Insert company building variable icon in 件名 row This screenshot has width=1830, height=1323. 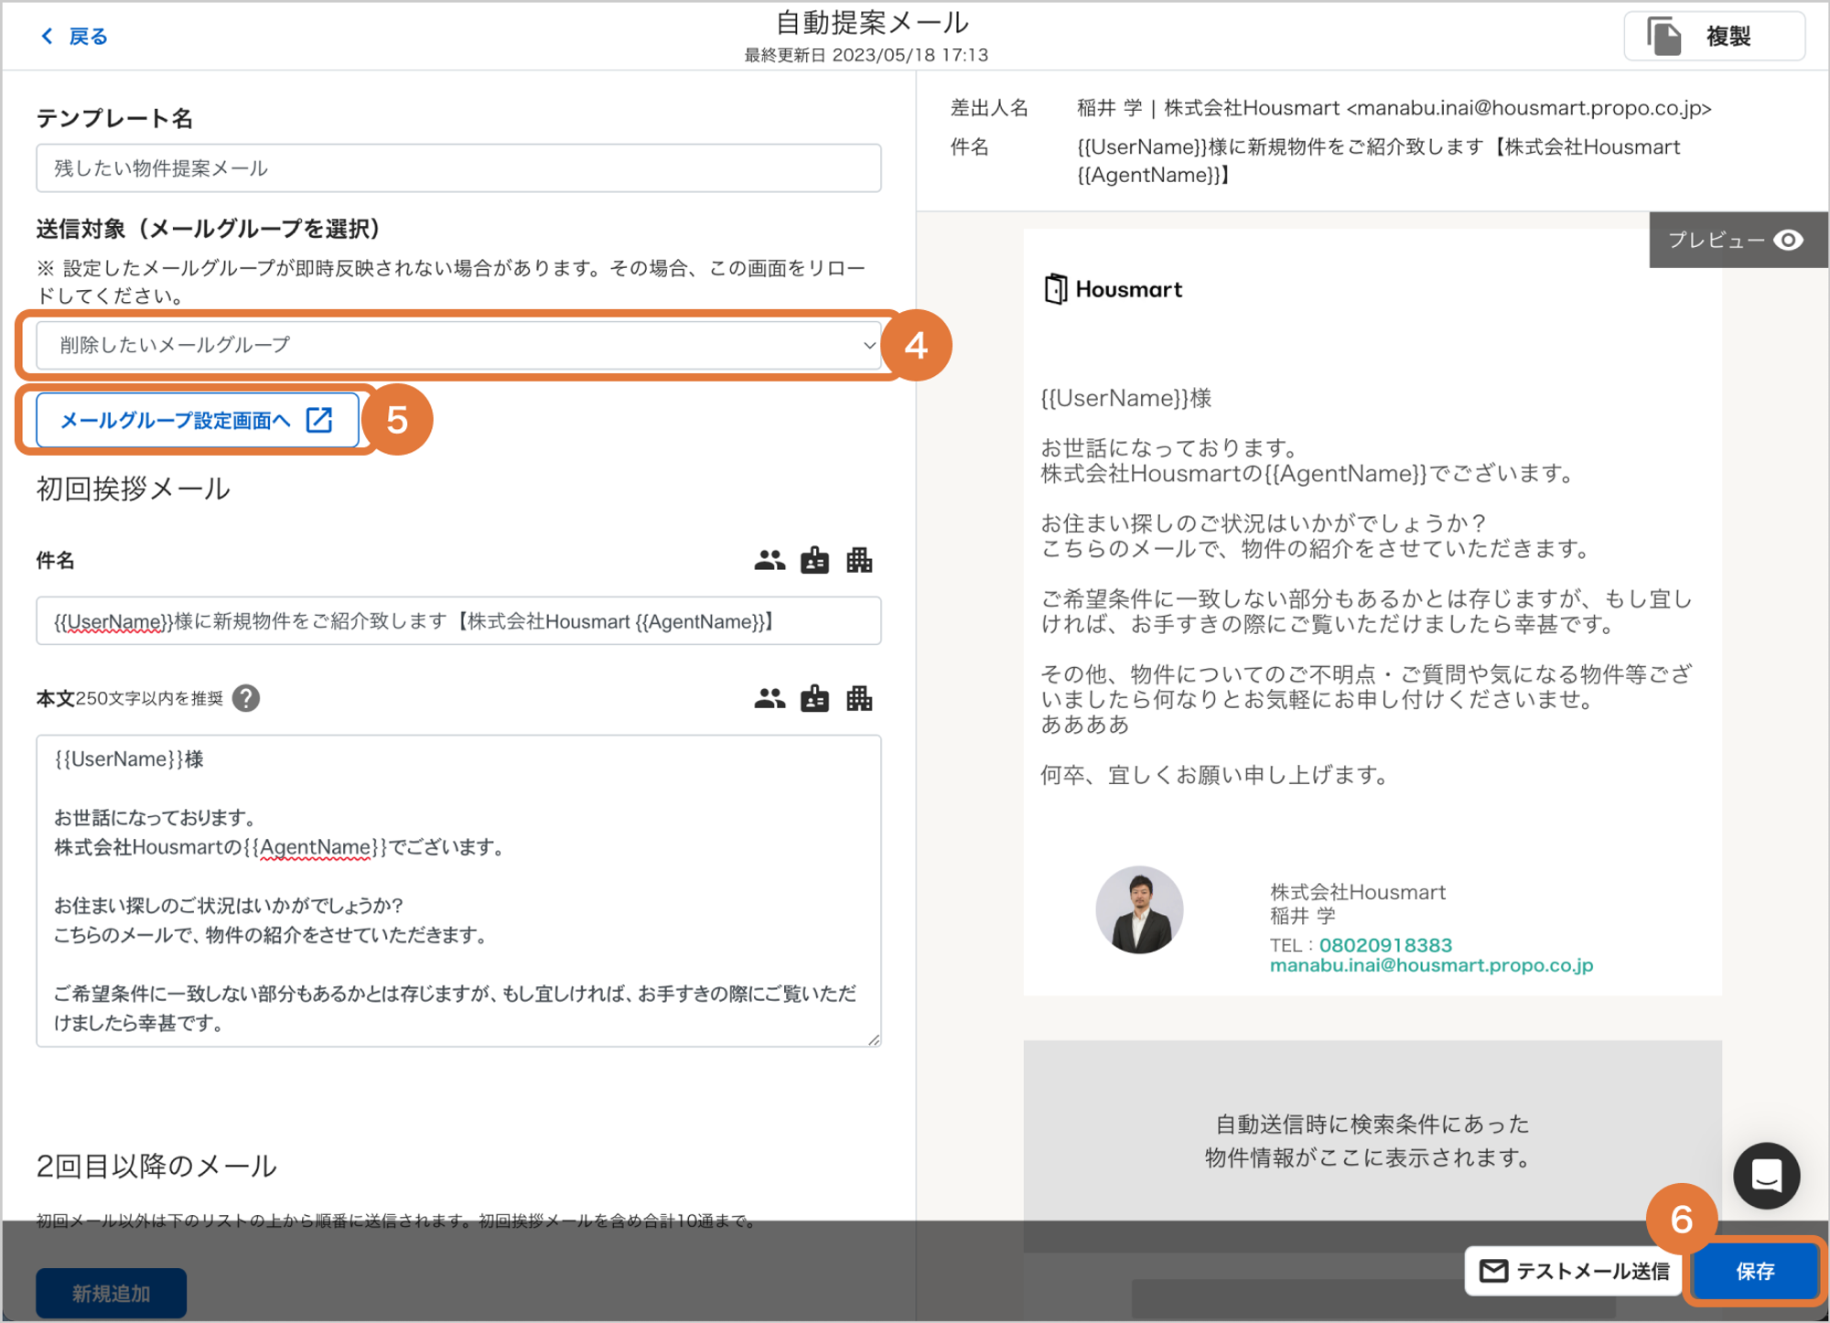tap(859, 560)
